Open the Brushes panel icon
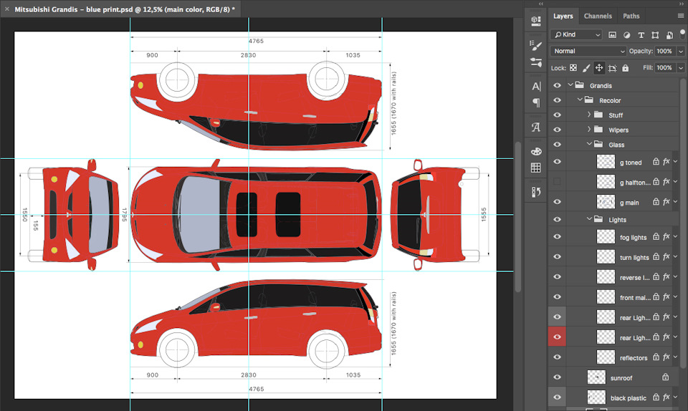Image resolution: width=688 pixels, height=411 pixels. [x=536, y=62]
